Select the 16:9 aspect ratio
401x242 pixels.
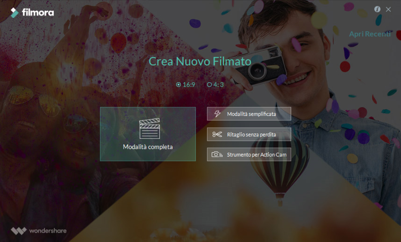186,84
